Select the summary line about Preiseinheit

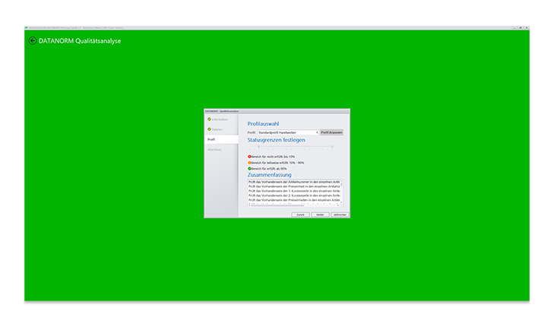click(294, 186)
